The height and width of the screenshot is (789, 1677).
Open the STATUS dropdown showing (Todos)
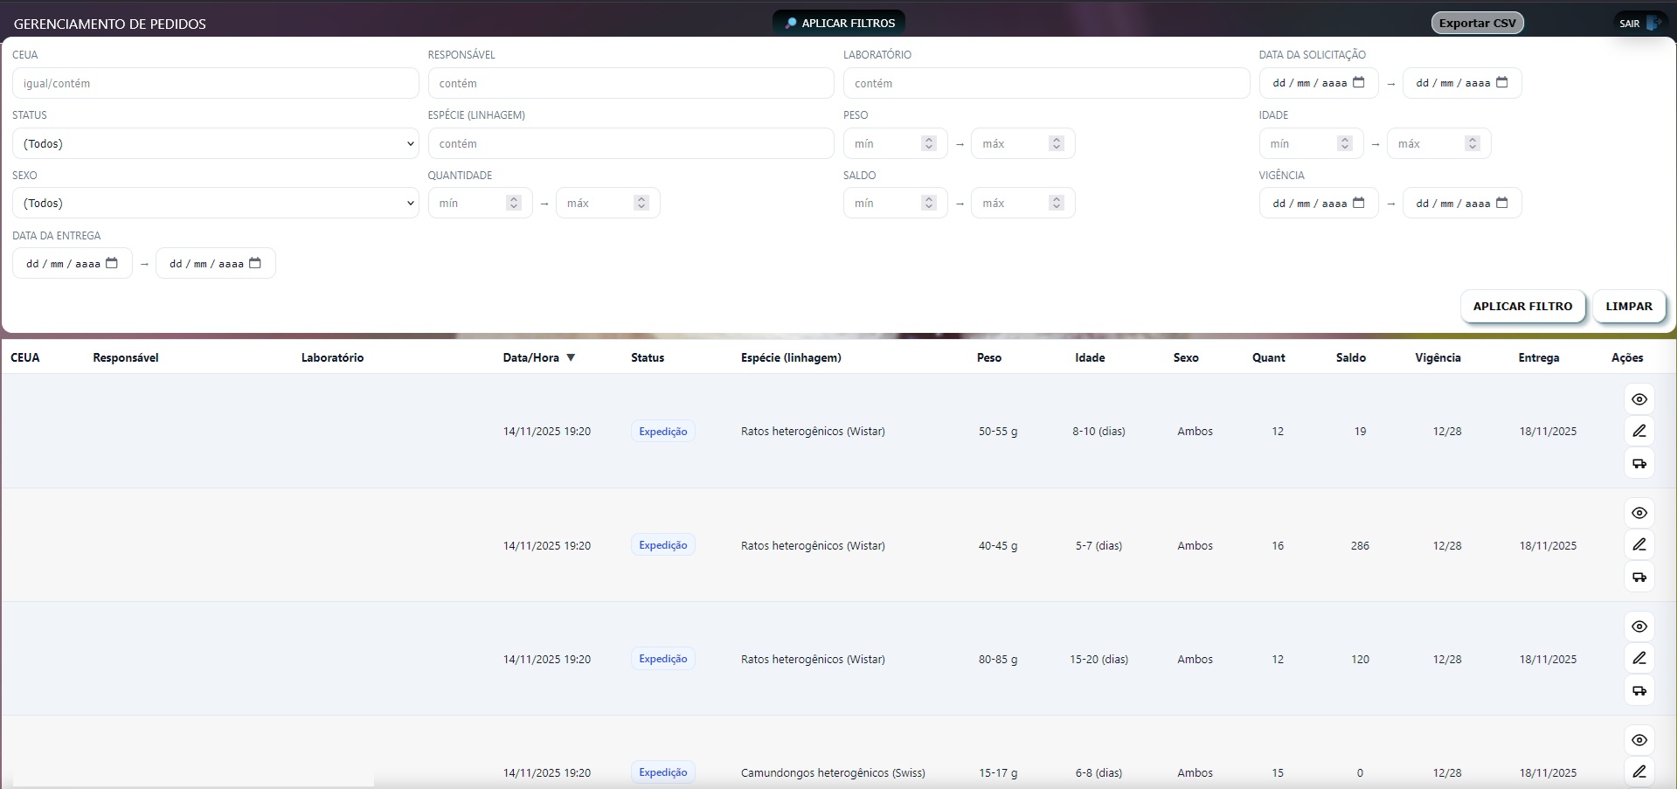pyautogui.click(x=215, y=143)
